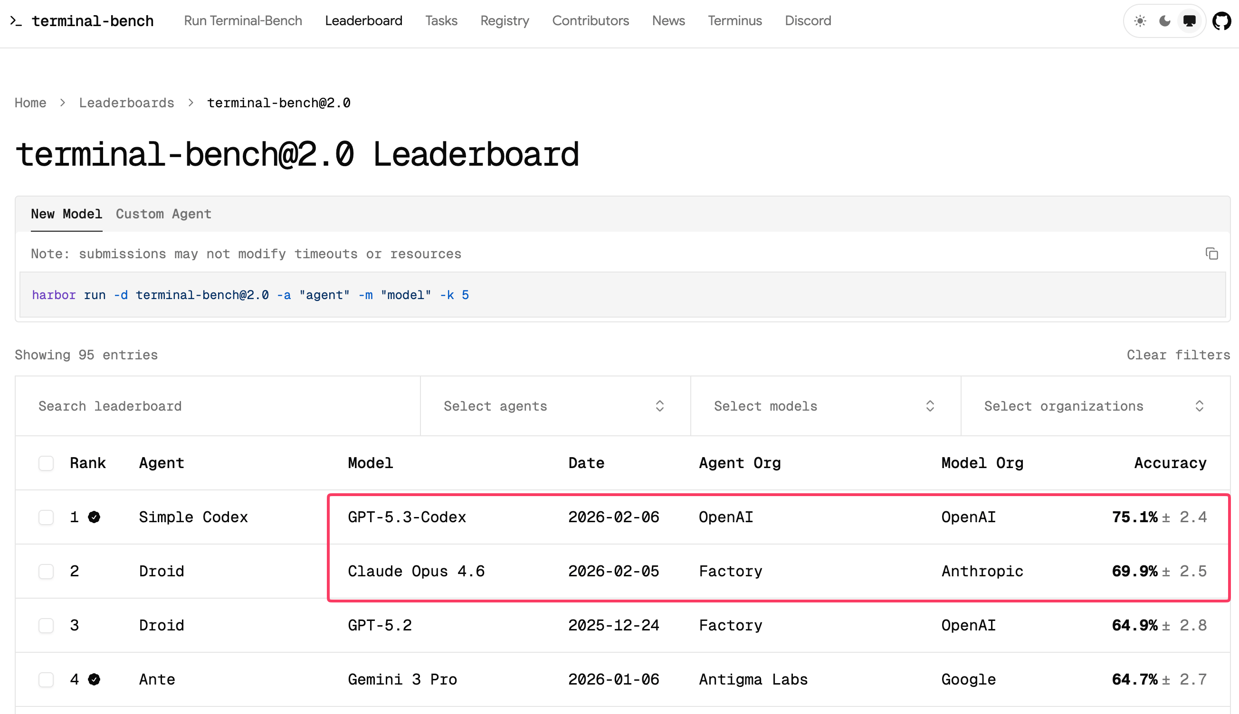
Task: Select system theme with the monitor icon
Action: 1189,20
